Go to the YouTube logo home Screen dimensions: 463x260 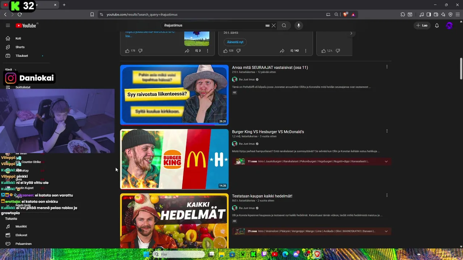(x=26, y=26)
